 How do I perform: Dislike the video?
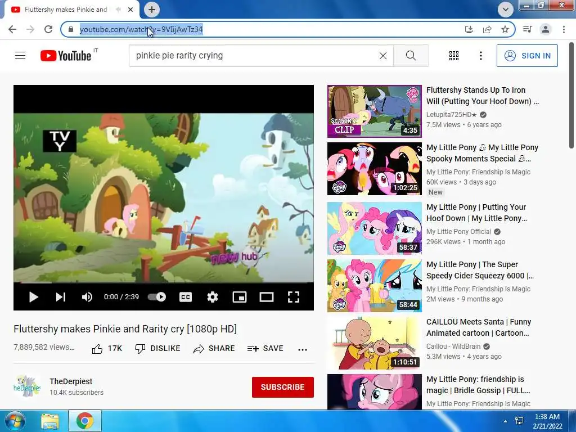(157, 348)
